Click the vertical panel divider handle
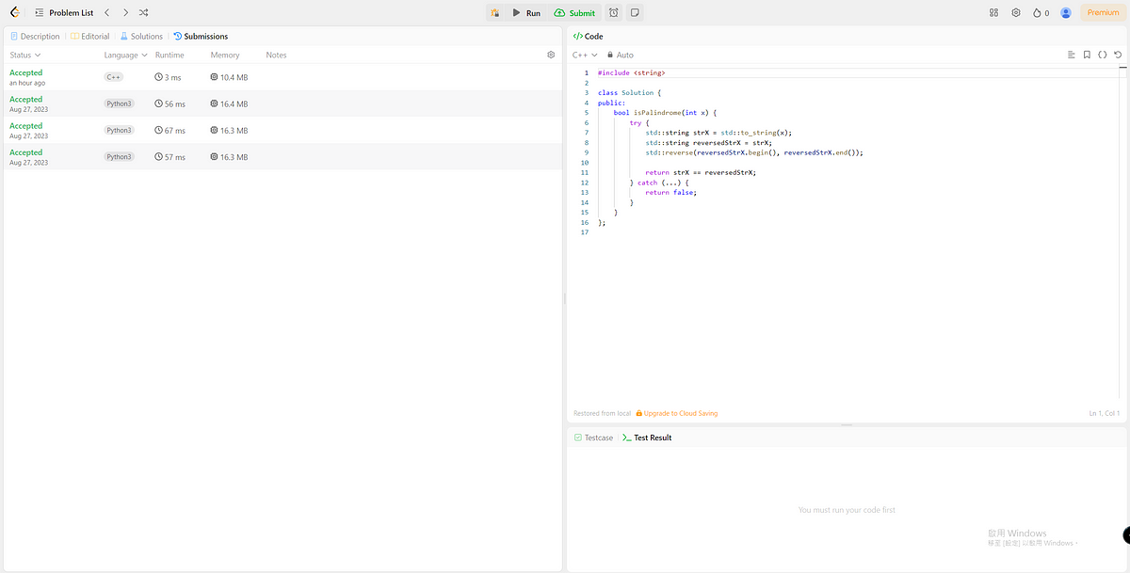1130x573 pixels. pos(564,298)
